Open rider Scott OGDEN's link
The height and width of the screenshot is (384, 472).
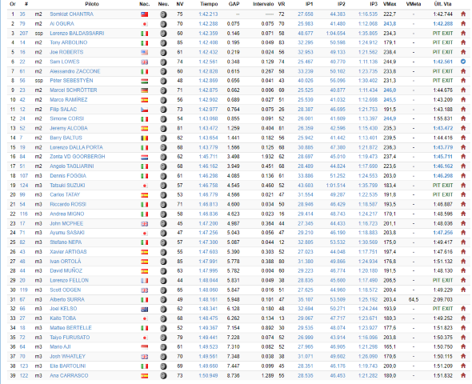click(66, 290)
